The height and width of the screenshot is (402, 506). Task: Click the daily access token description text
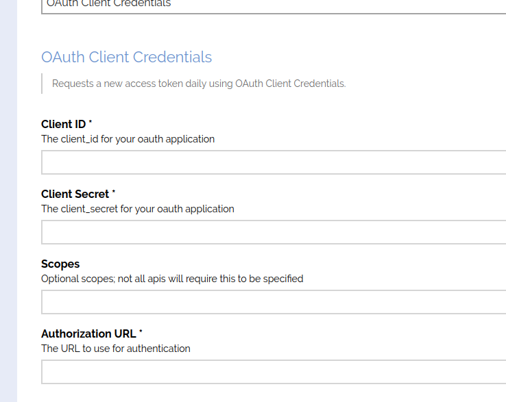click(x=199, y=84)
